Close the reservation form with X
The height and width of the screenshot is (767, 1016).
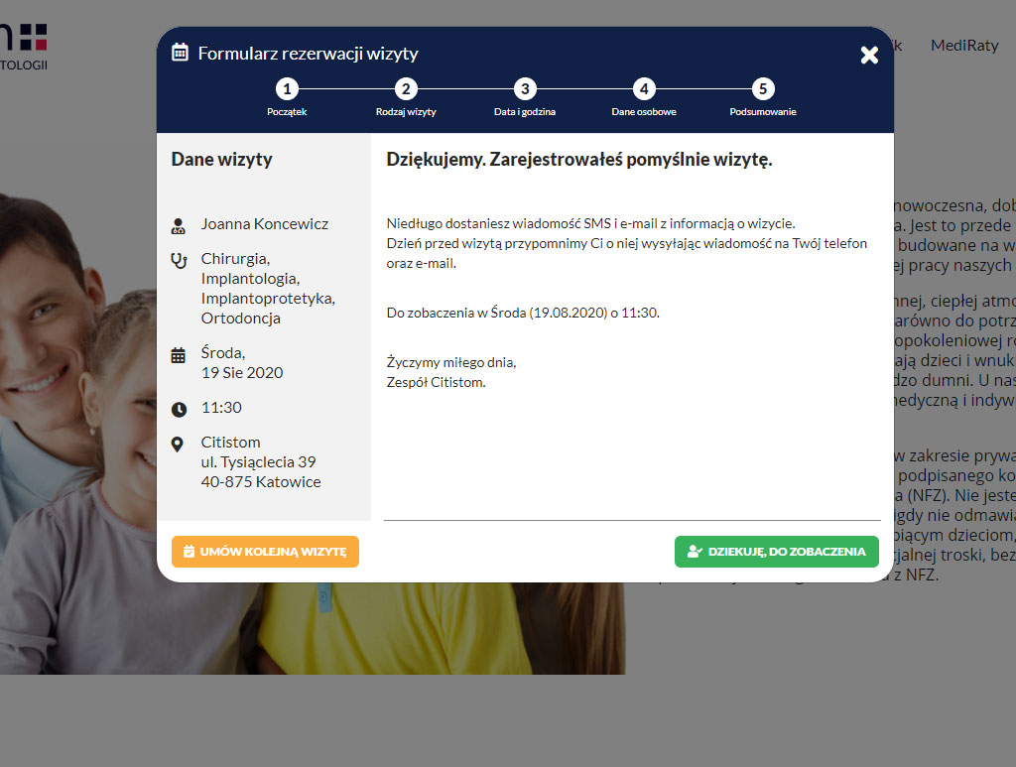[x=869, y=55]
